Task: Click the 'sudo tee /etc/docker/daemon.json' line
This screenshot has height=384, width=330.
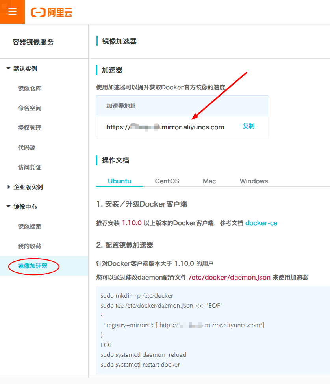Action: pyautogui.click(x=161, y=306)
